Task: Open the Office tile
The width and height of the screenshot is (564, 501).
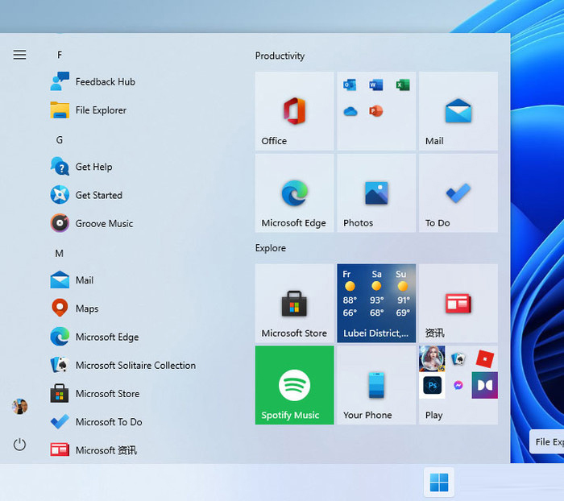Action: (x=294, y=111)
